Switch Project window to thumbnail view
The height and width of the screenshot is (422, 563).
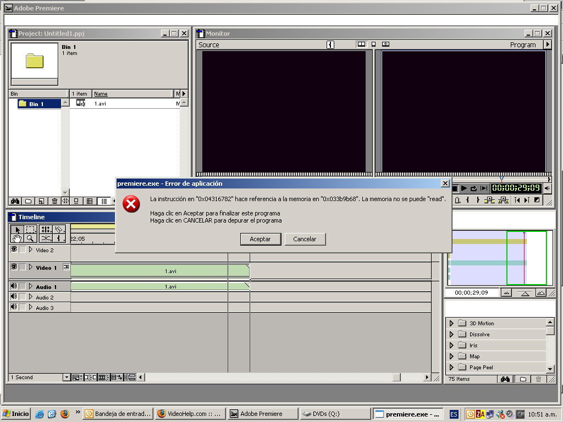tap(90, 201)
